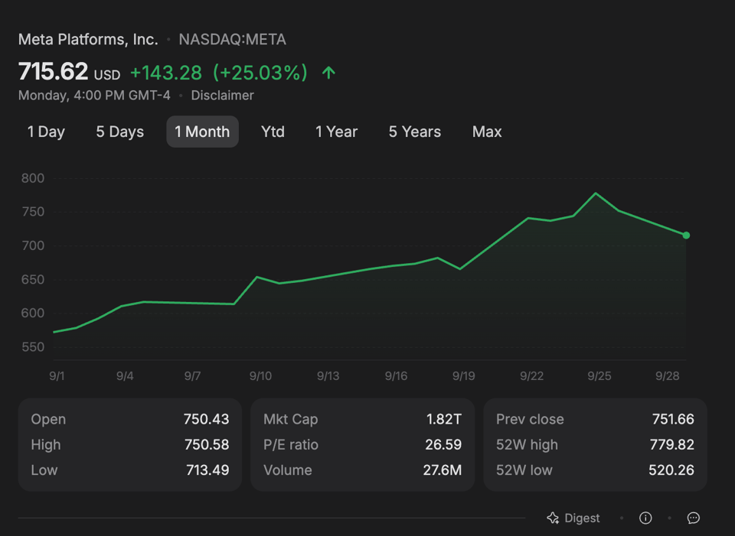Click the Mkt Cap label
This screenshot has width=735, height=536.
tap(291, 419)
